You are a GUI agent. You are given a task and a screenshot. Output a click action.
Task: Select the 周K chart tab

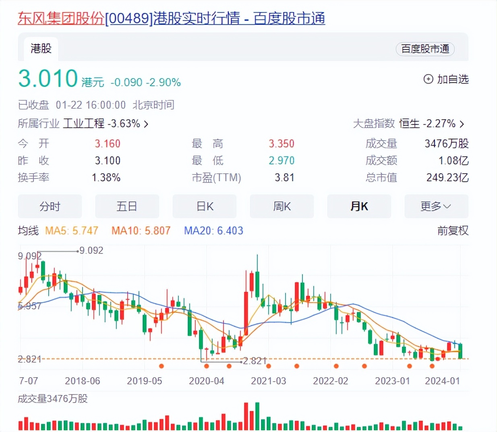(282, 206)
